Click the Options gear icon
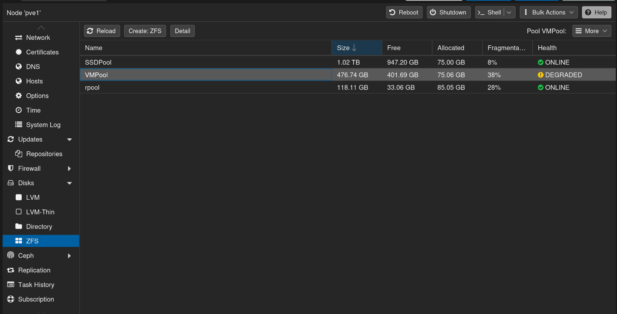This screenshot has height=314, width=617. tap(18, 96)
